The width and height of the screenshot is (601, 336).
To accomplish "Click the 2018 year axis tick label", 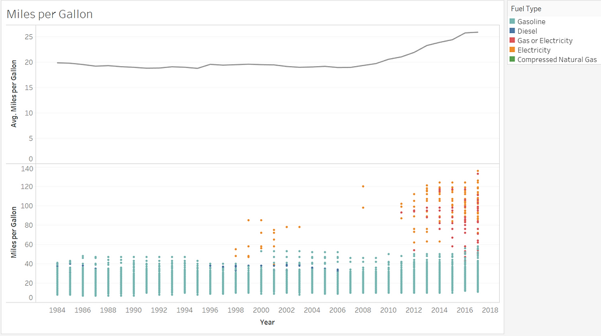I will 490,310.
